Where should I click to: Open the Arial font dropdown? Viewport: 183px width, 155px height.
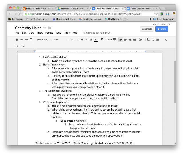61,40
